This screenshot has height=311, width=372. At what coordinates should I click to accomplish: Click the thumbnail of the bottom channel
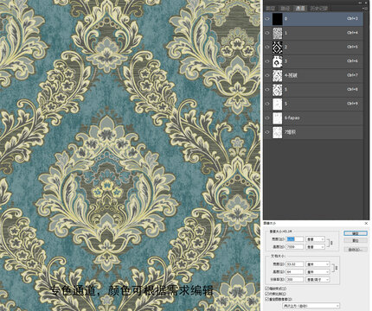pos(278,132)
